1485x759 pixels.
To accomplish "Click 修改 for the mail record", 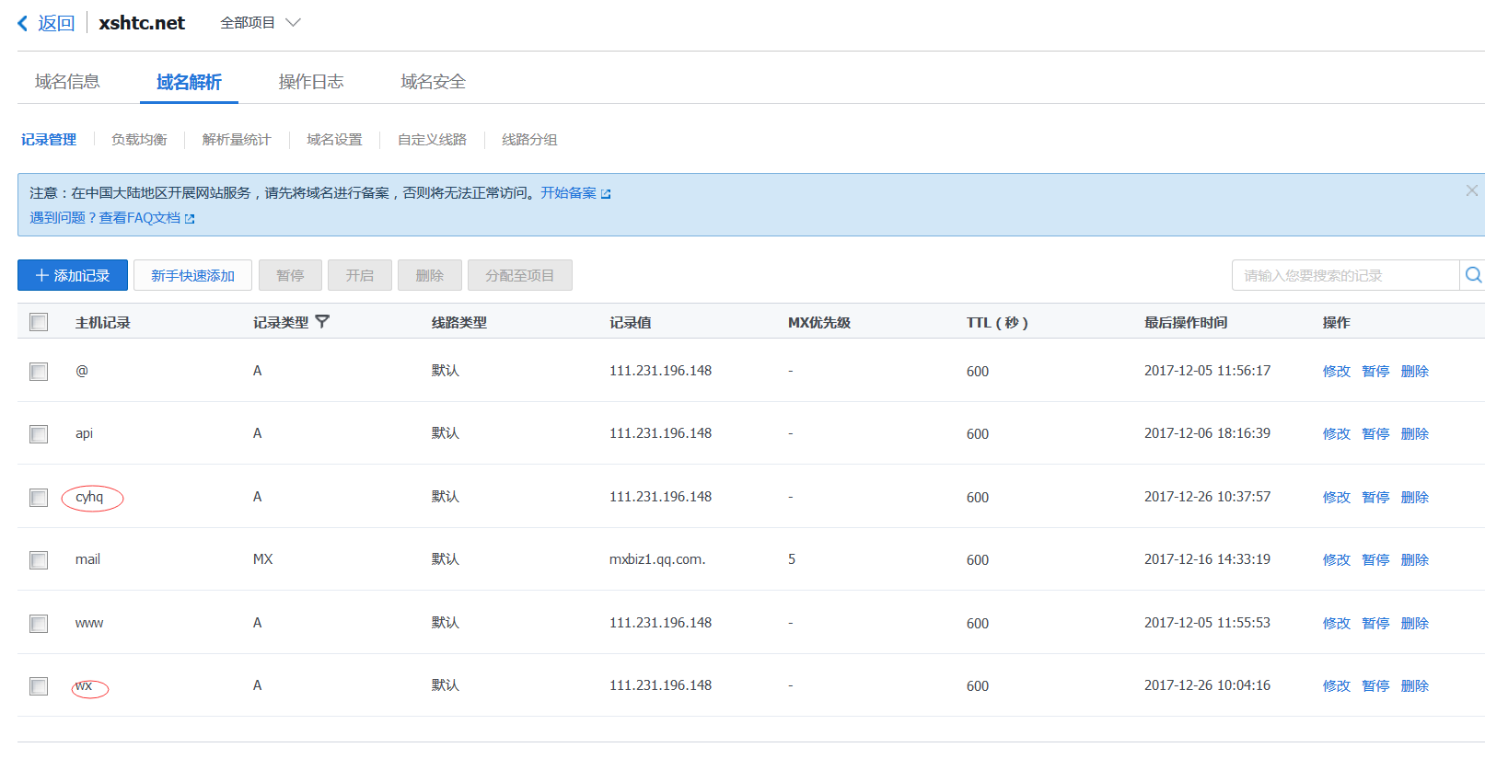I will pos(1336,560).
